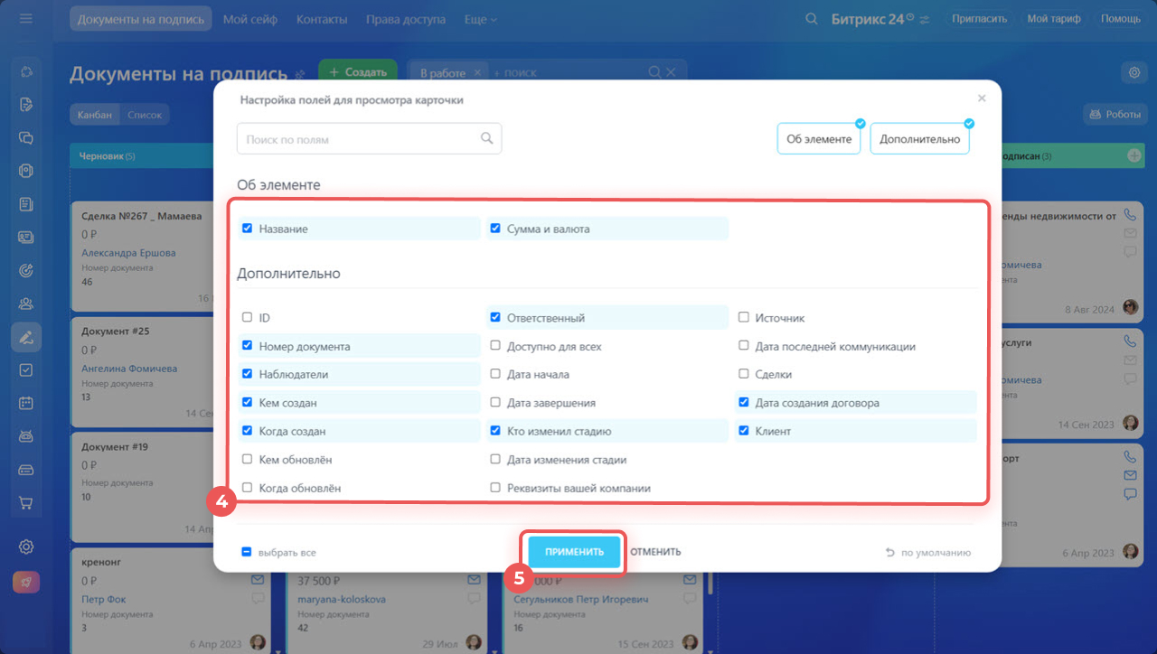Viewport: 1157px width, 654px height.
Task: Select the Документы на подпись tab
Action: tap(140, 19)
